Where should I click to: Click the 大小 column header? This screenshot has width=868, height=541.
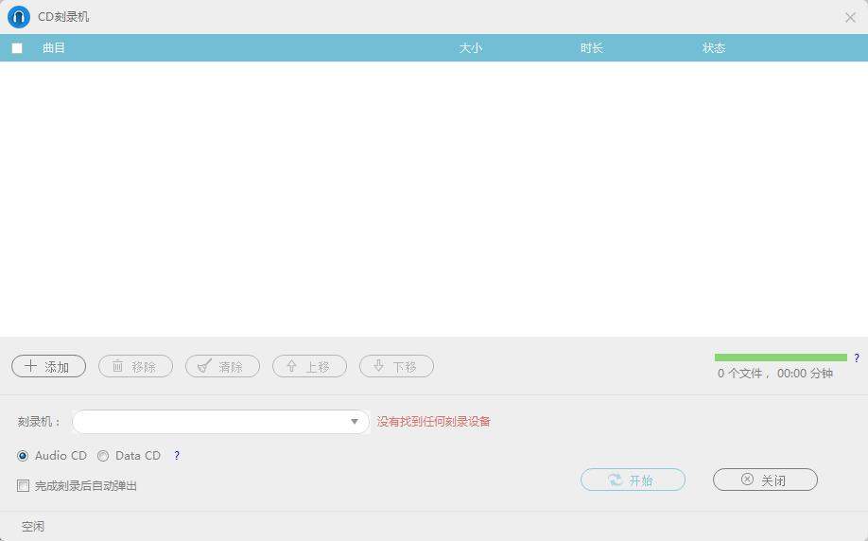click(471, 48)
